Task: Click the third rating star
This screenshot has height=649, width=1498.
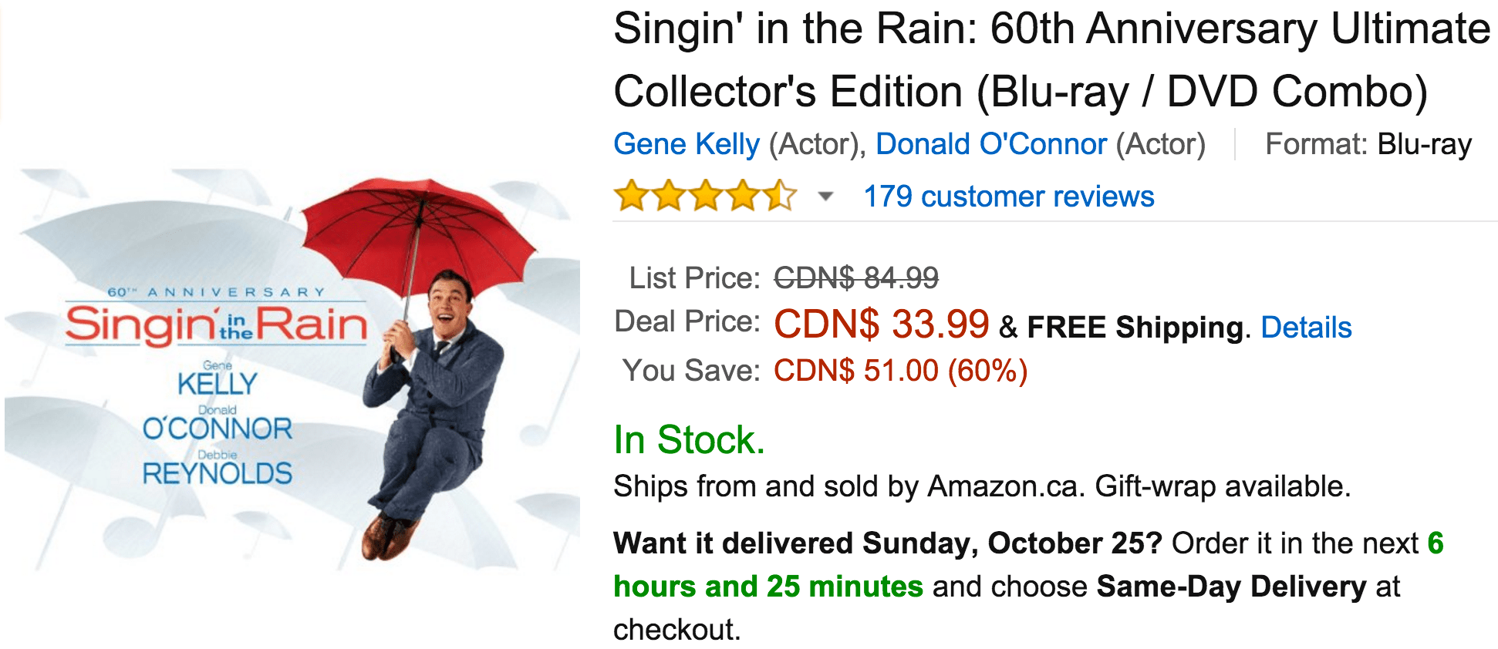Action: pos(705,197)
